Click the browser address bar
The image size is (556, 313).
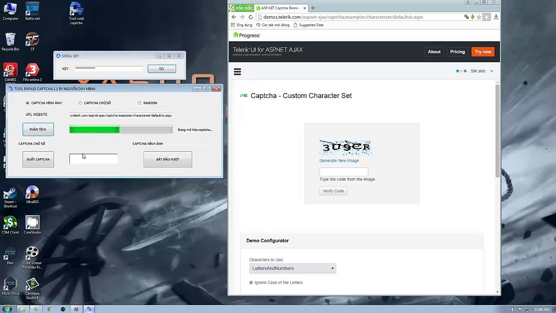[360, 17]
